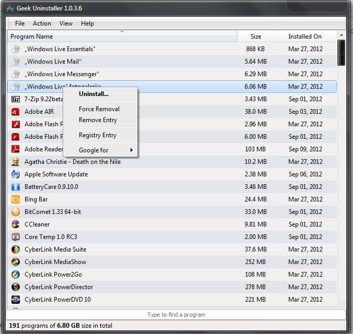Click the BatteryCare icon
The image size is (353, 334).
(x=16, y=187)
